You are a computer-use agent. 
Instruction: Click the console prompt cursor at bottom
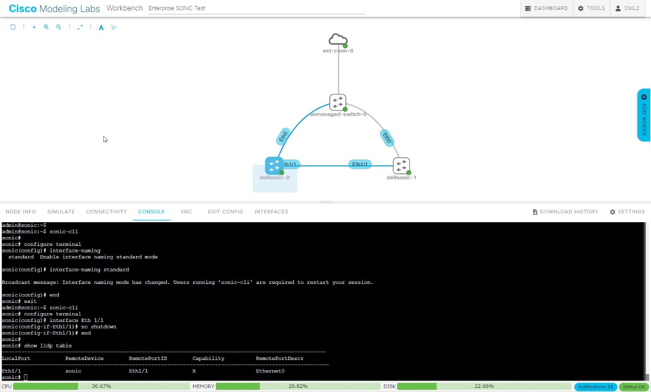coord(26,378)
